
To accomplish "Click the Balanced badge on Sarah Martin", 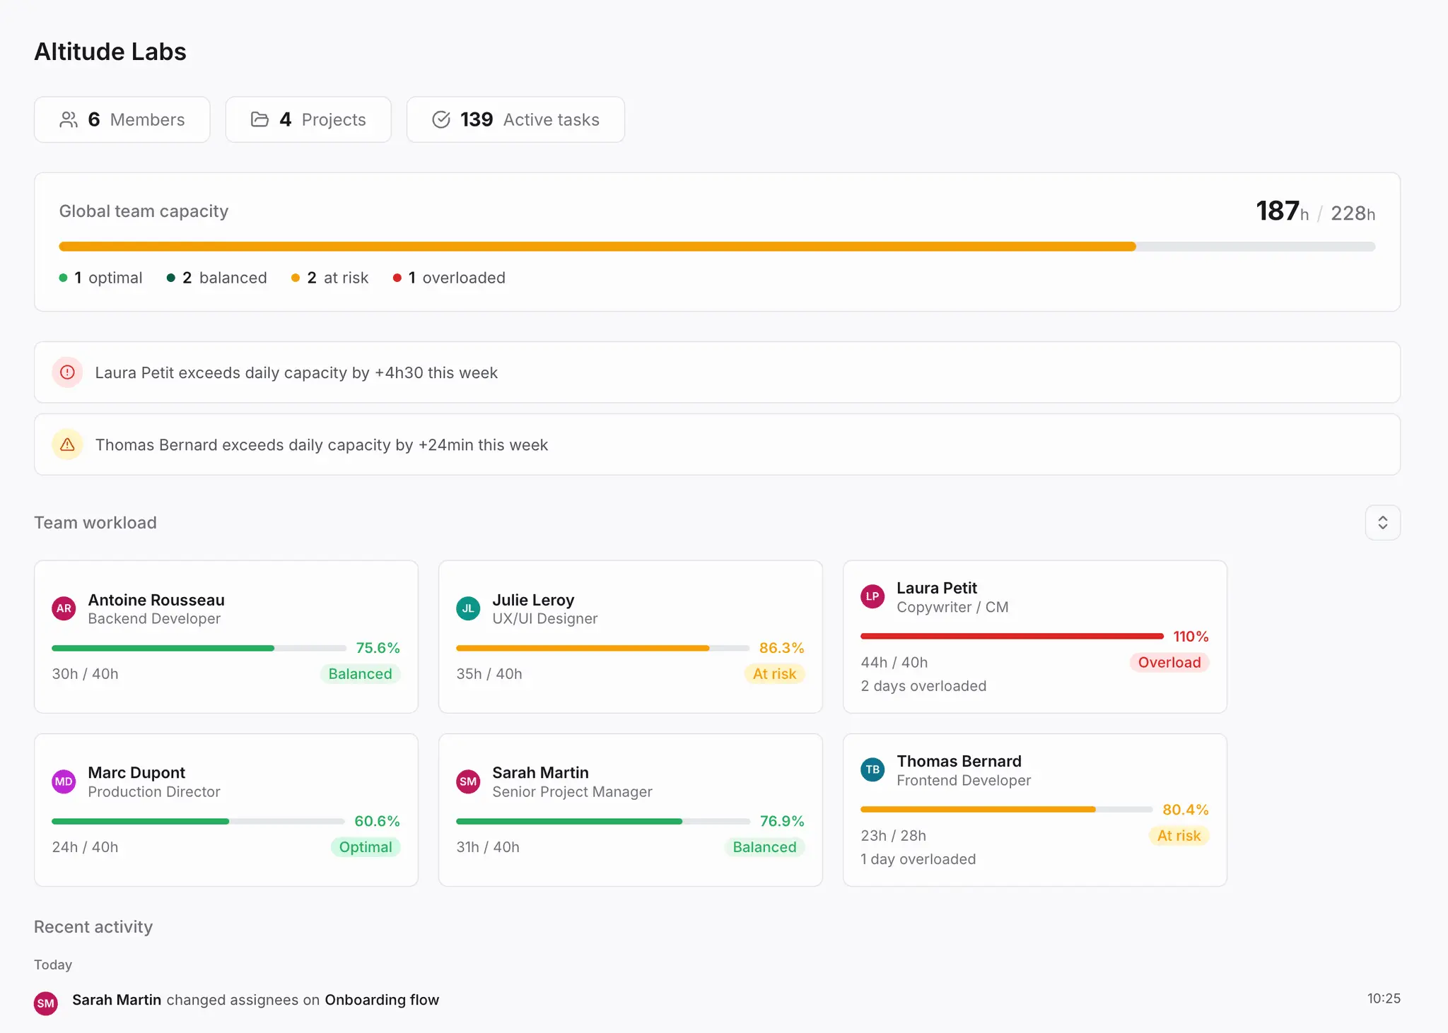I will [764, 847].
